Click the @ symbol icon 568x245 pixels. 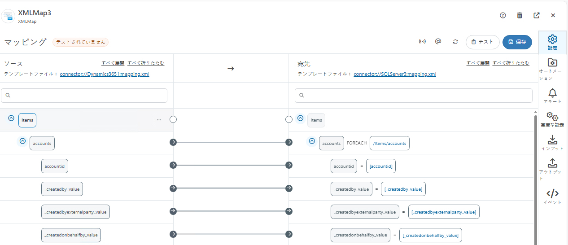click(438, 42)
